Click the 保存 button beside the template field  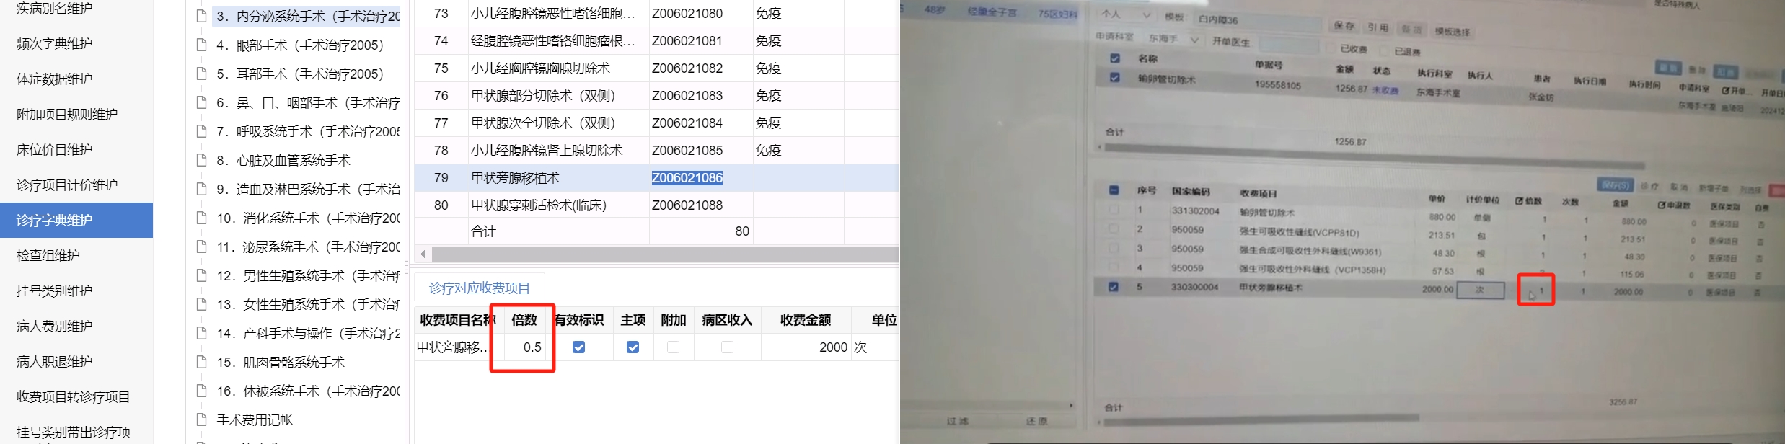click(1344, 25)
